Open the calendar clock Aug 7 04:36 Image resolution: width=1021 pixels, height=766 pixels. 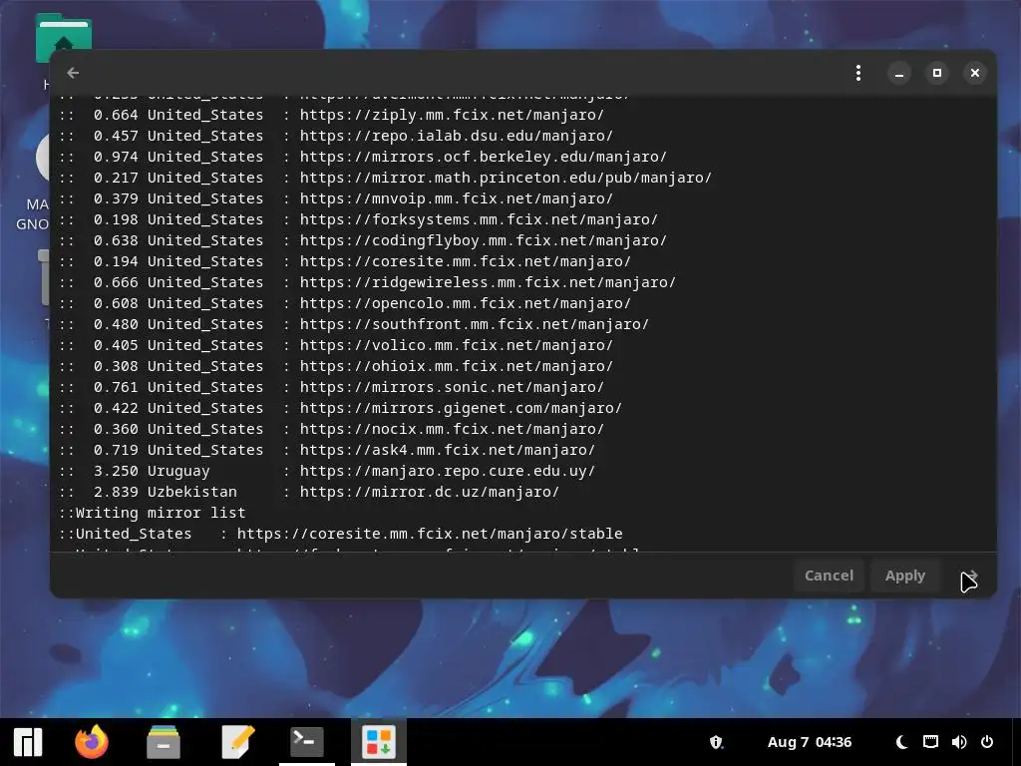click(810, 742)
